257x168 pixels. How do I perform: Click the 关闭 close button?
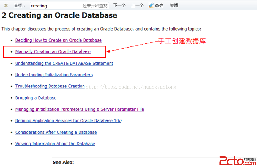click(174, 5)
